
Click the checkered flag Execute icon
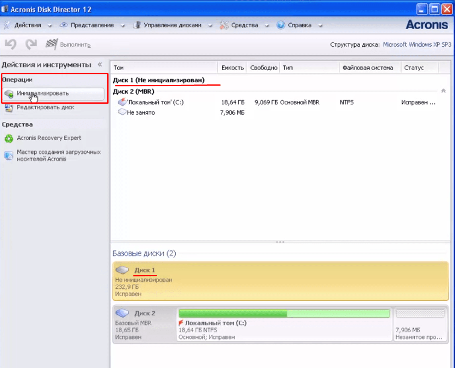pos(51,44)
